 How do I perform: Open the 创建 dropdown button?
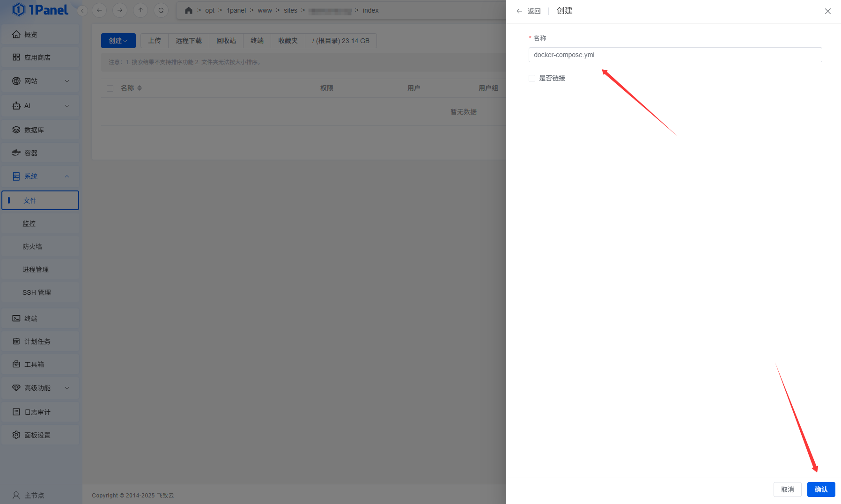tap(118, 41)
